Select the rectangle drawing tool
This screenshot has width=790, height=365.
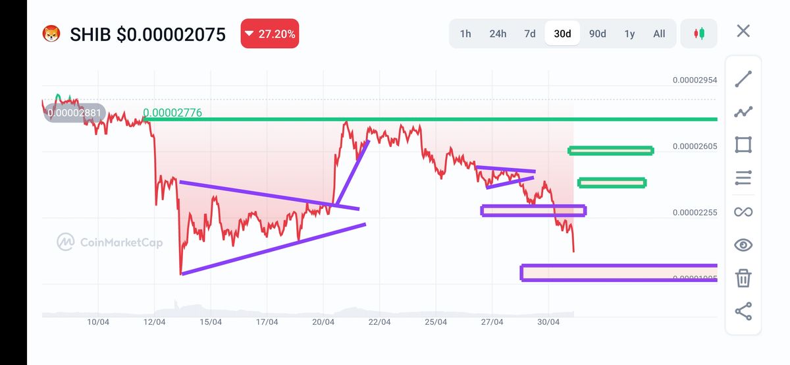(x=743, y=145)
